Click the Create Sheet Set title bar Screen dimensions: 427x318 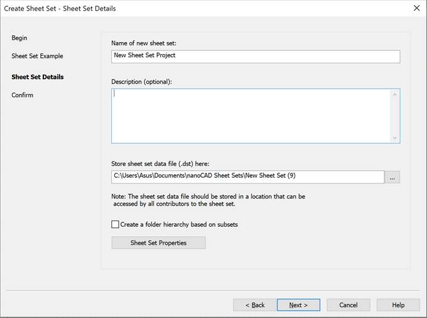188,8
